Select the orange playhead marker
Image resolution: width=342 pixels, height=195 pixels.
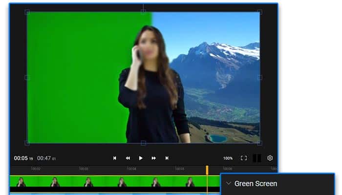tap(207, 170)
